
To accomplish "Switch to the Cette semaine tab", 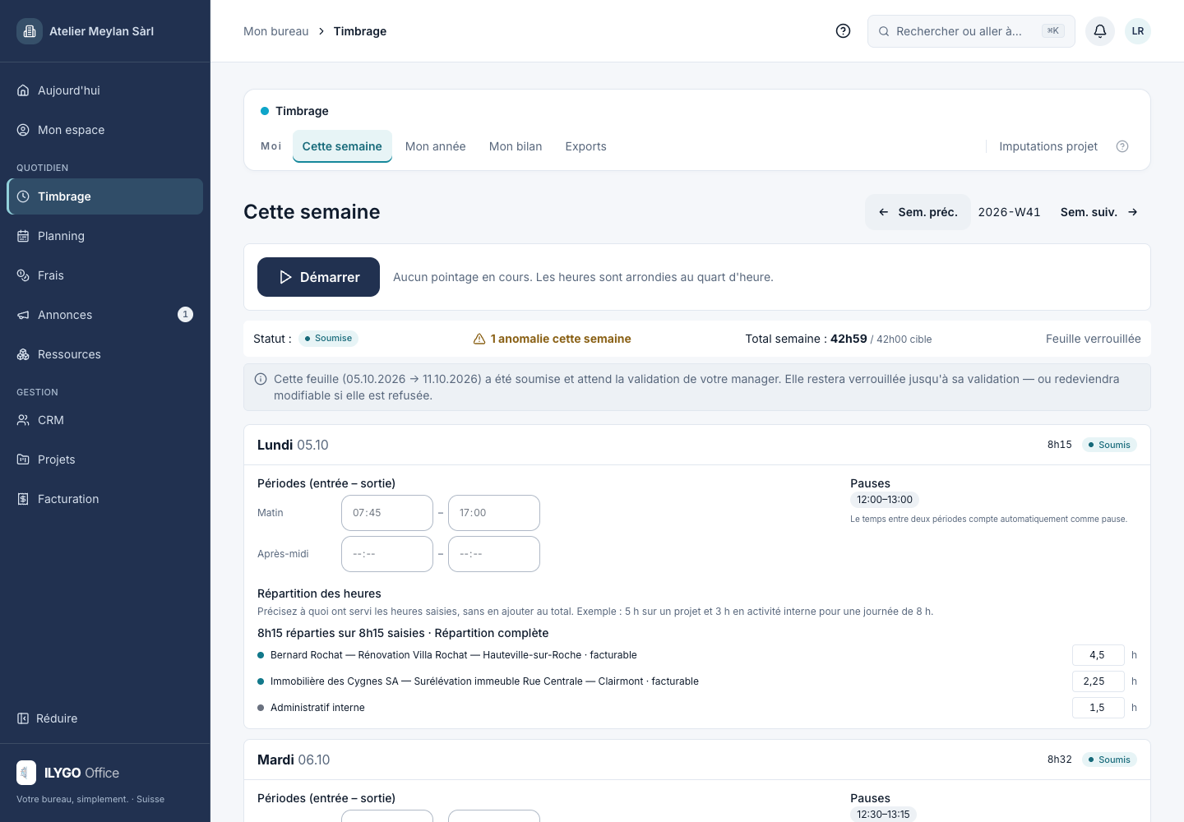I will click(342, 146).
